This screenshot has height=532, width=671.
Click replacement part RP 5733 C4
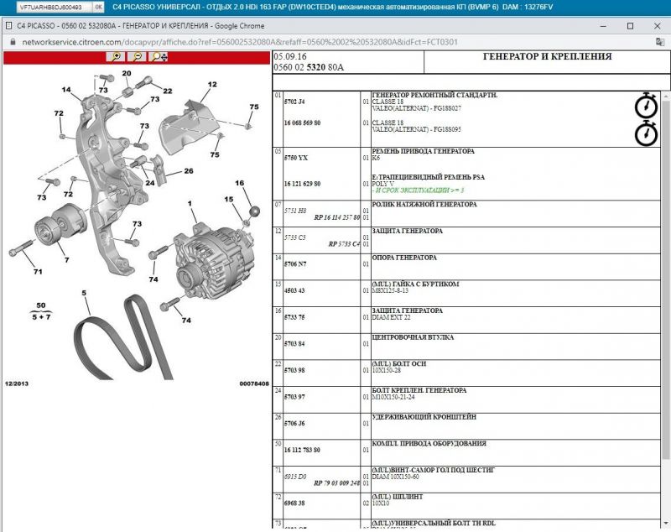click(x=343, y=243)
